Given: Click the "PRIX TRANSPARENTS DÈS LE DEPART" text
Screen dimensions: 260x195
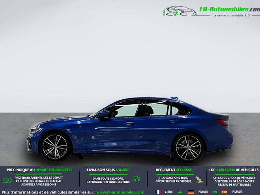Looking at the screenshot, I should (39, 178).
